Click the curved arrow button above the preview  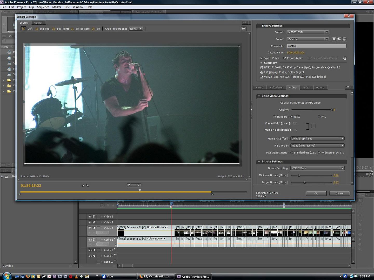pyautogui.click(x=243, y=29)
